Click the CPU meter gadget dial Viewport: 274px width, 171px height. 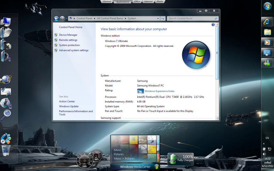click(x=85, y=161)
